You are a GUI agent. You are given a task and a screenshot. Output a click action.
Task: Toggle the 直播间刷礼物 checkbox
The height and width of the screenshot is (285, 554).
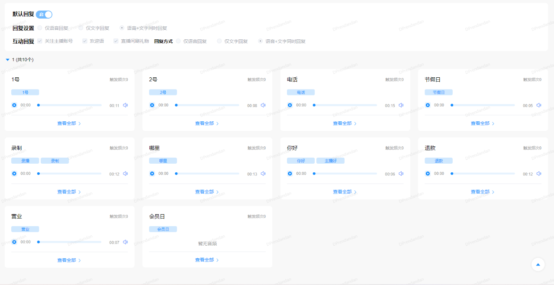point(116,41)
